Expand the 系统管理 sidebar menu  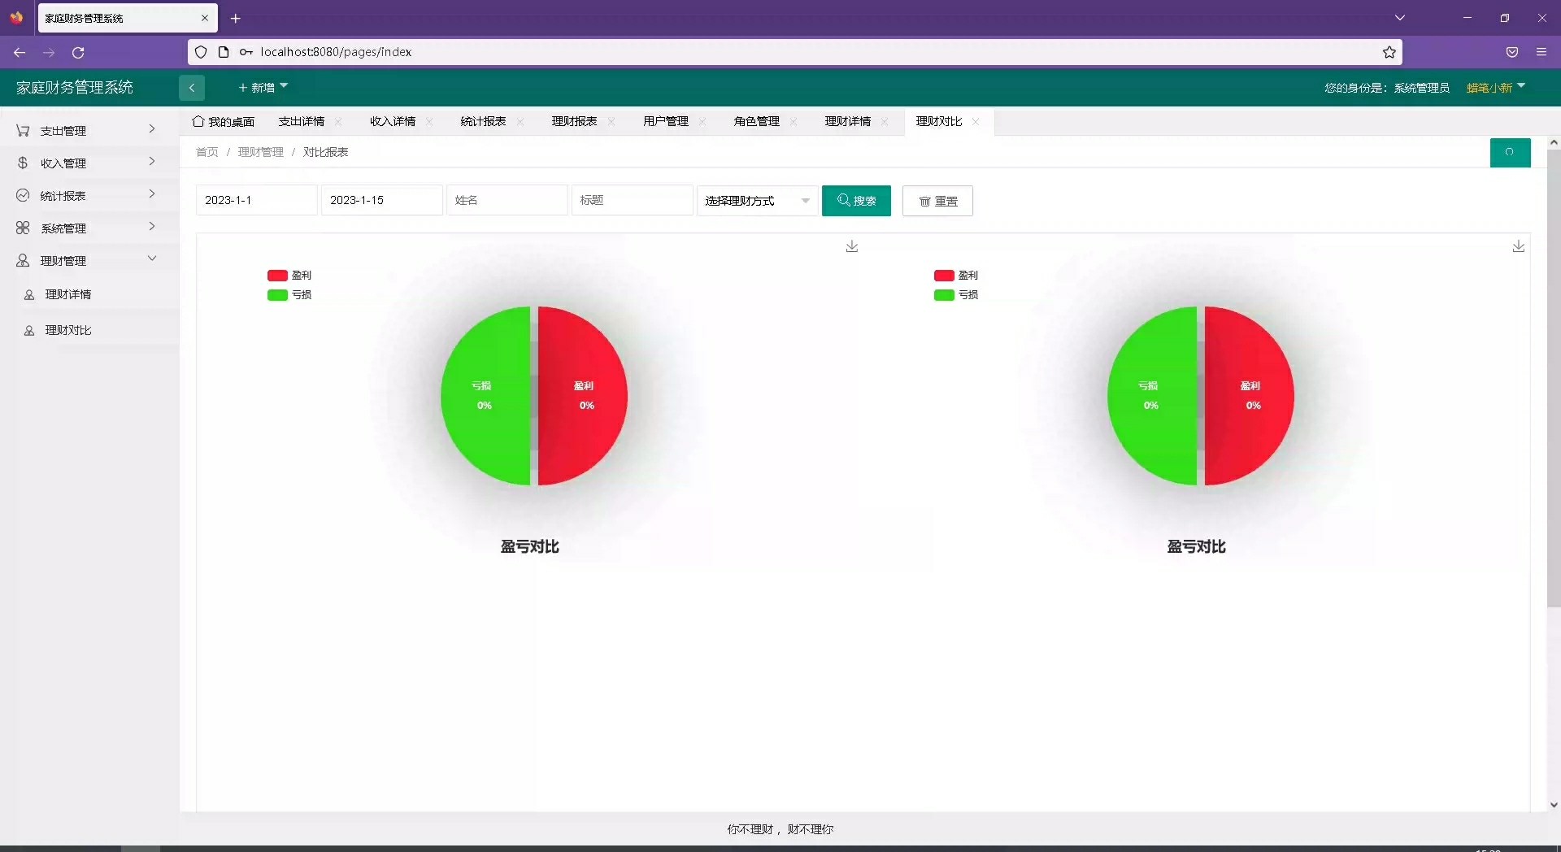[89, 228]
